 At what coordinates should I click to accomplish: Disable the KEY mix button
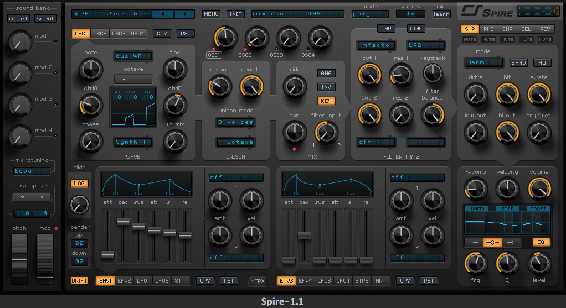[x=326, y=101]
